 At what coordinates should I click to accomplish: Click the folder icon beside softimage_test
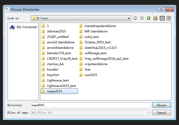click(x=81, y=53)
